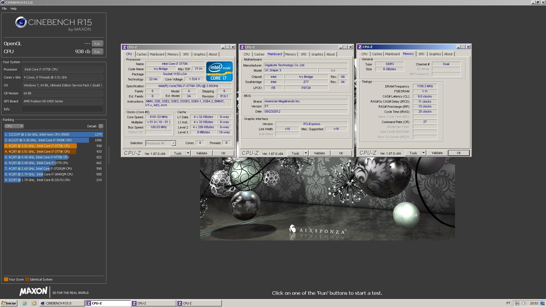Click OK in Memory CPU-Z window

[x=459, y=153]
